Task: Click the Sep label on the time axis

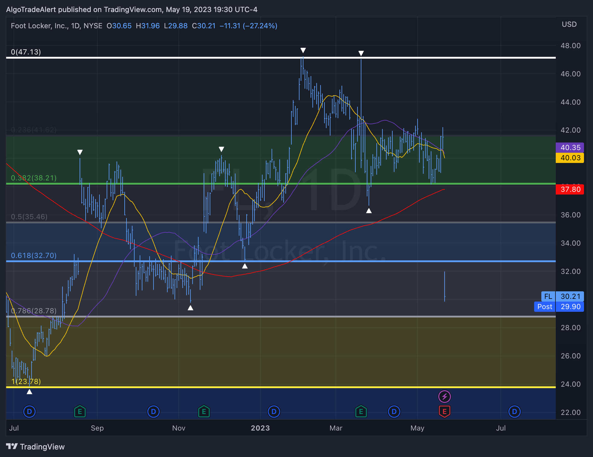Action: (97, 428)
